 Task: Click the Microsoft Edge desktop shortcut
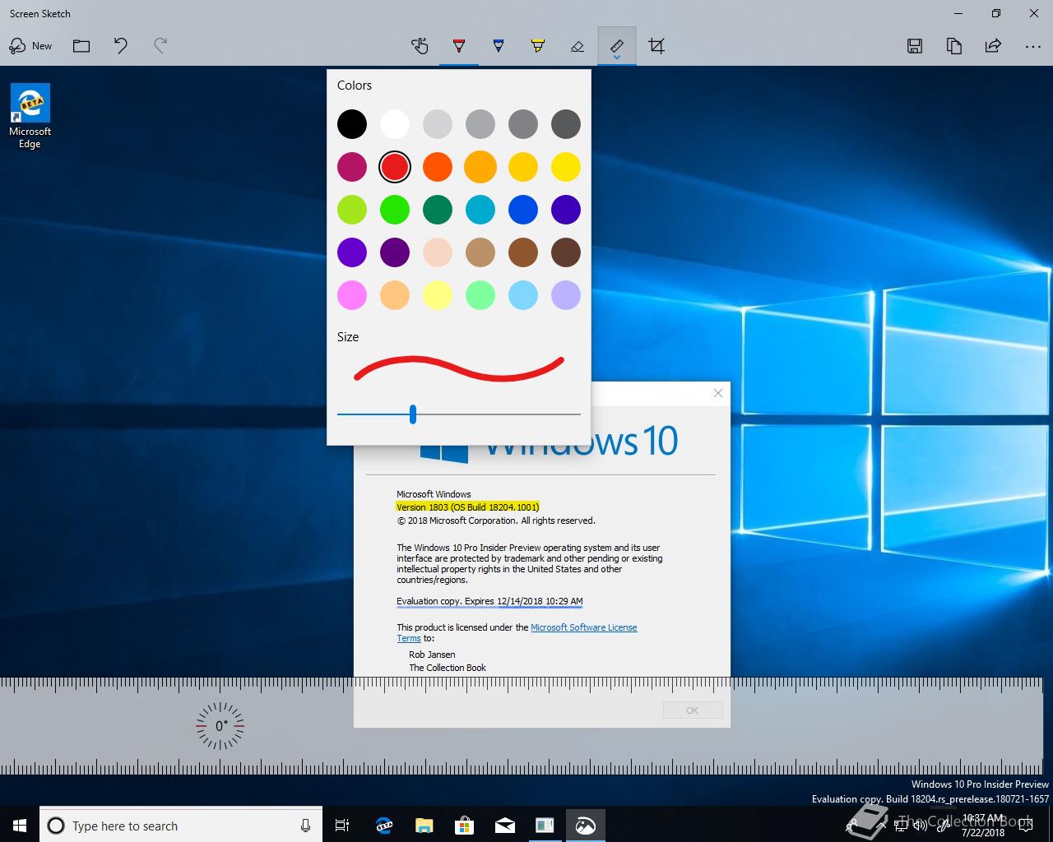tap(30, 117)
